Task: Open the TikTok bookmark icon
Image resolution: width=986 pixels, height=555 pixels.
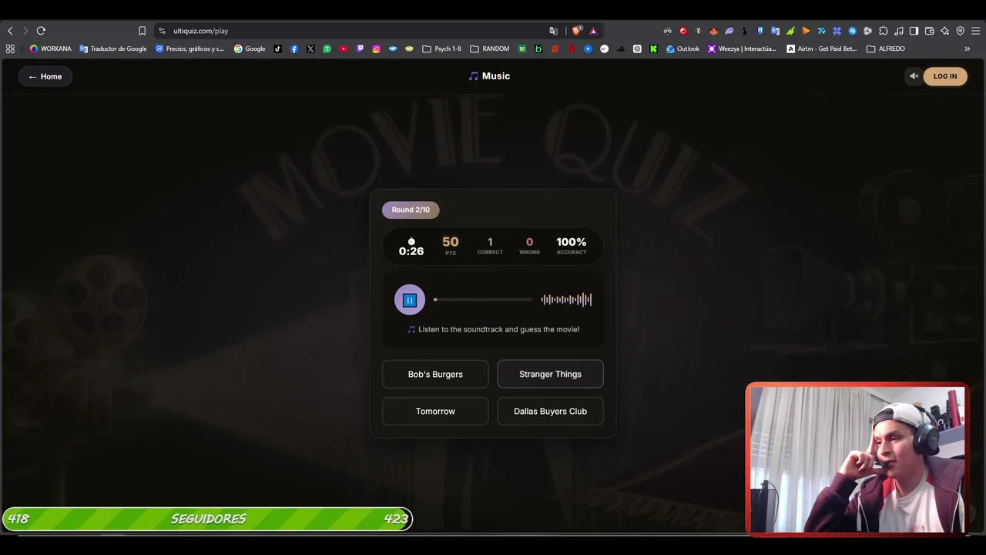Action: [x=278, y=49]
